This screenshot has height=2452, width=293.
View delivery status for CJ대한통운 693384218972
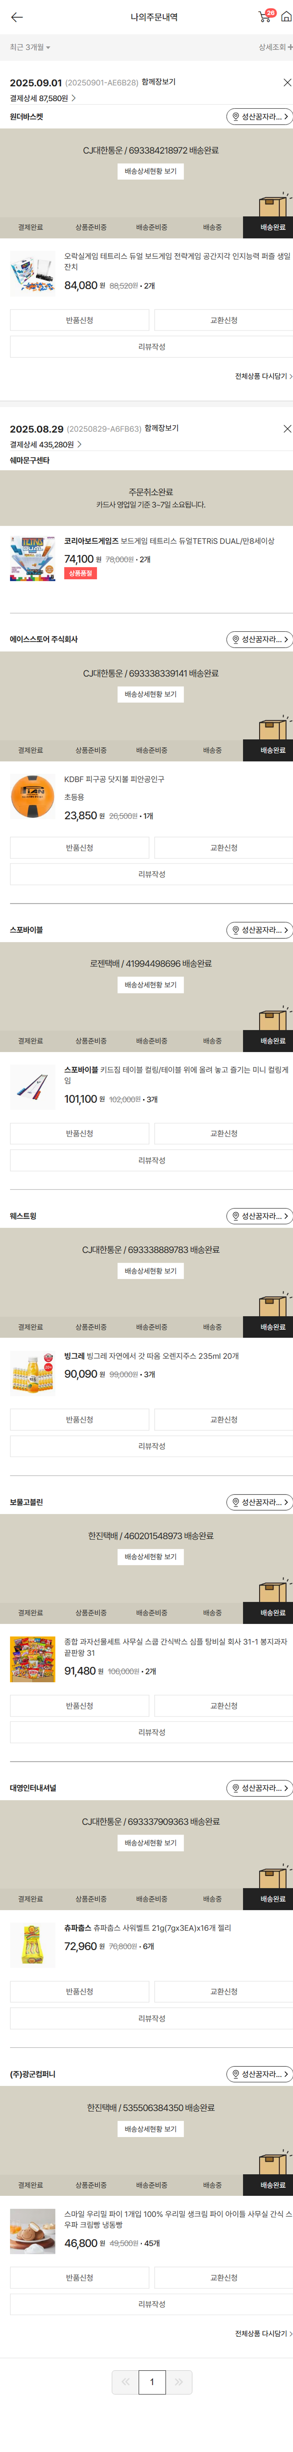[150, 171]
